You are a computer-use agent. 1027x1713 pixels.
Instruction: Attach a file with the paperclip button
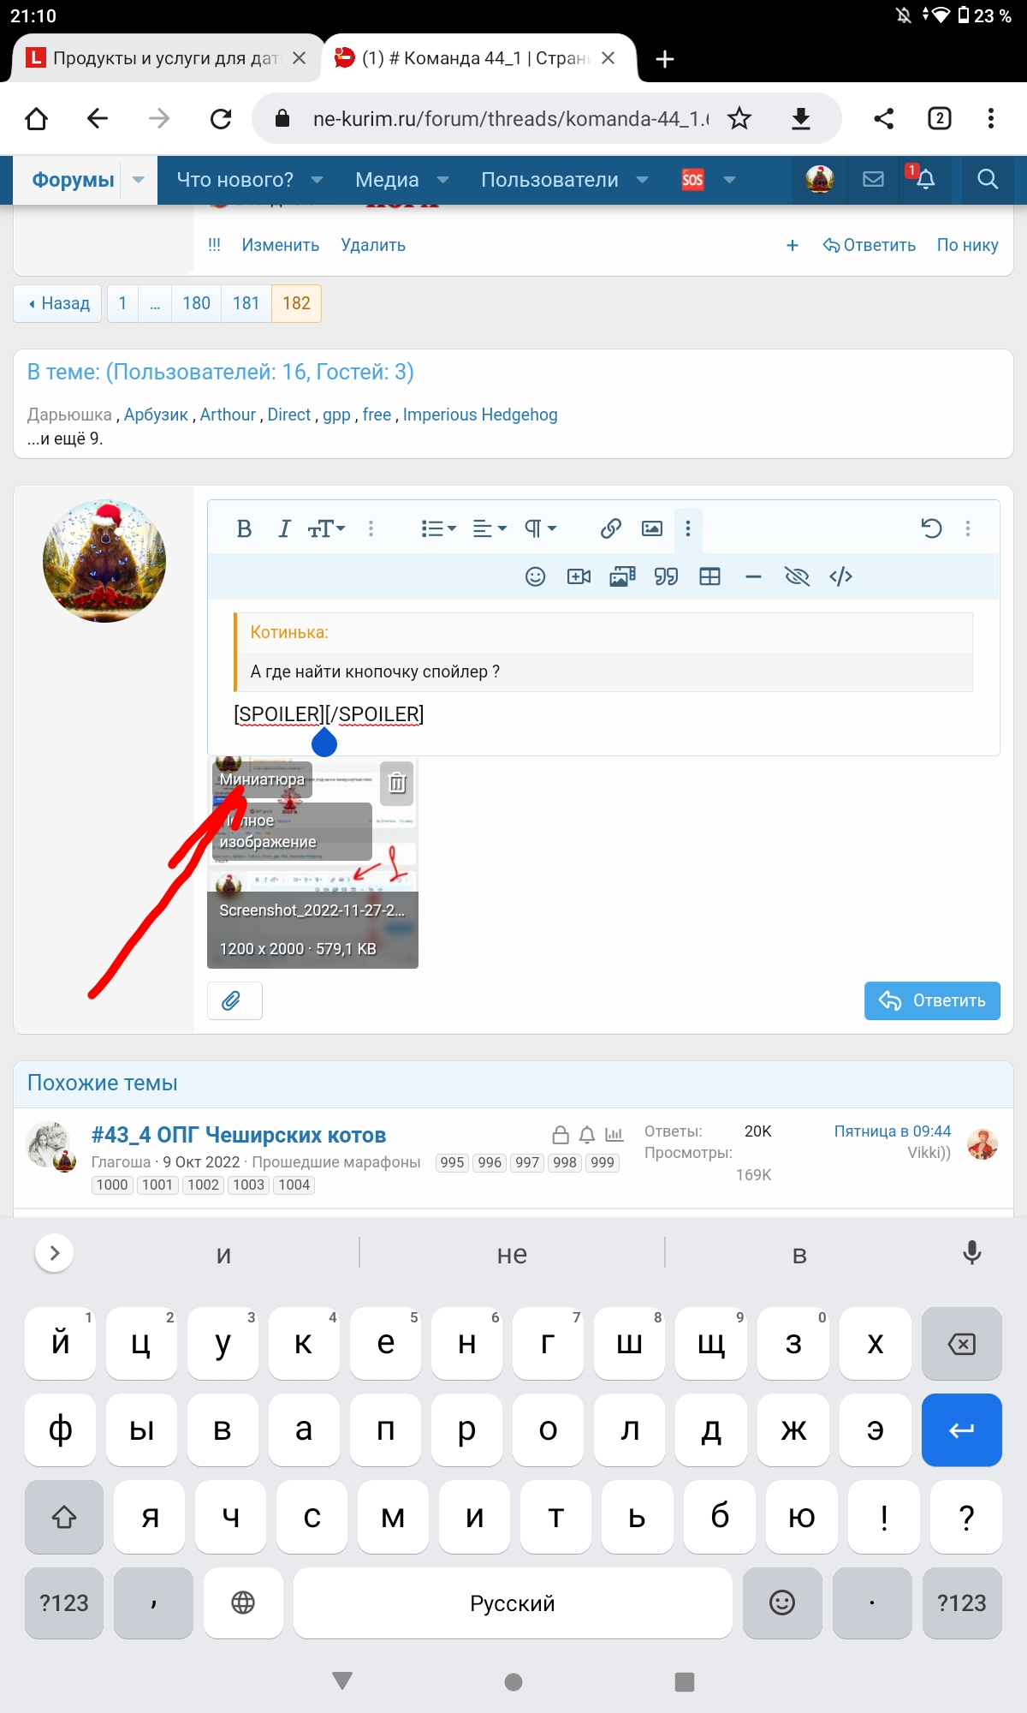[234, 1000]
